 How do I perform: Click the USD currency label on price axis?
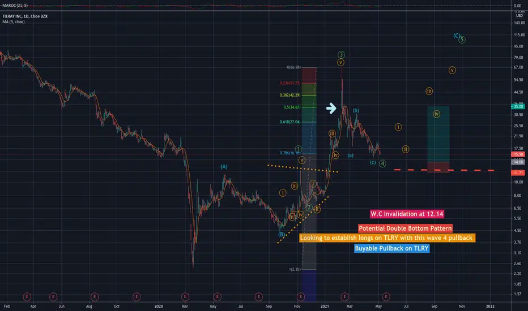click(x=520, y=16)
